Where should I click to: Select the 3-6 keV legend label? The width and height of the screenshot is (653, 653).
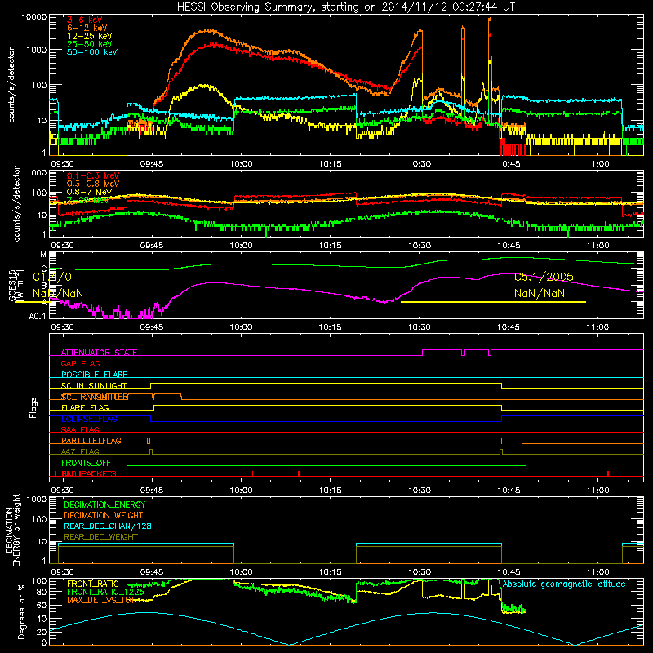84,20
